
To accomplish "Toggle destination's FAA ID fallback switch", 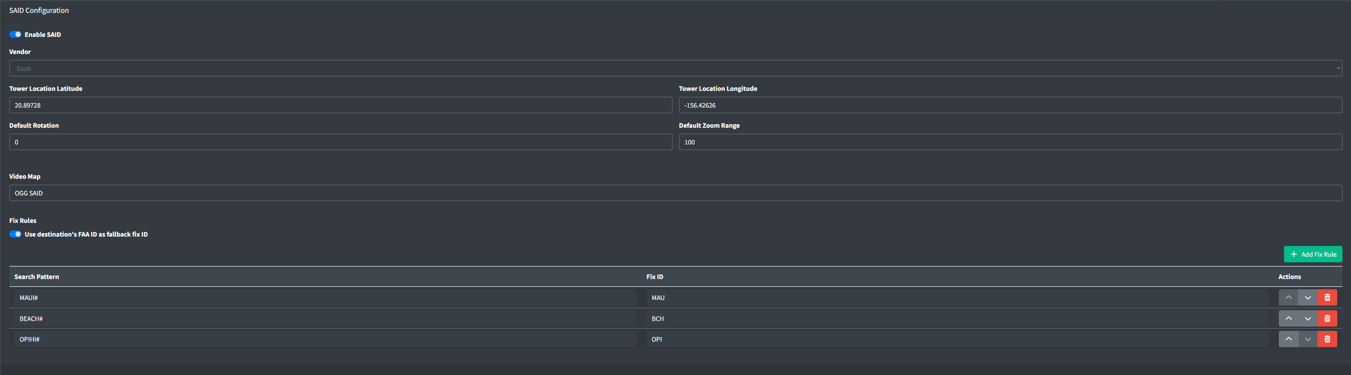I will [x=15, y=234].
